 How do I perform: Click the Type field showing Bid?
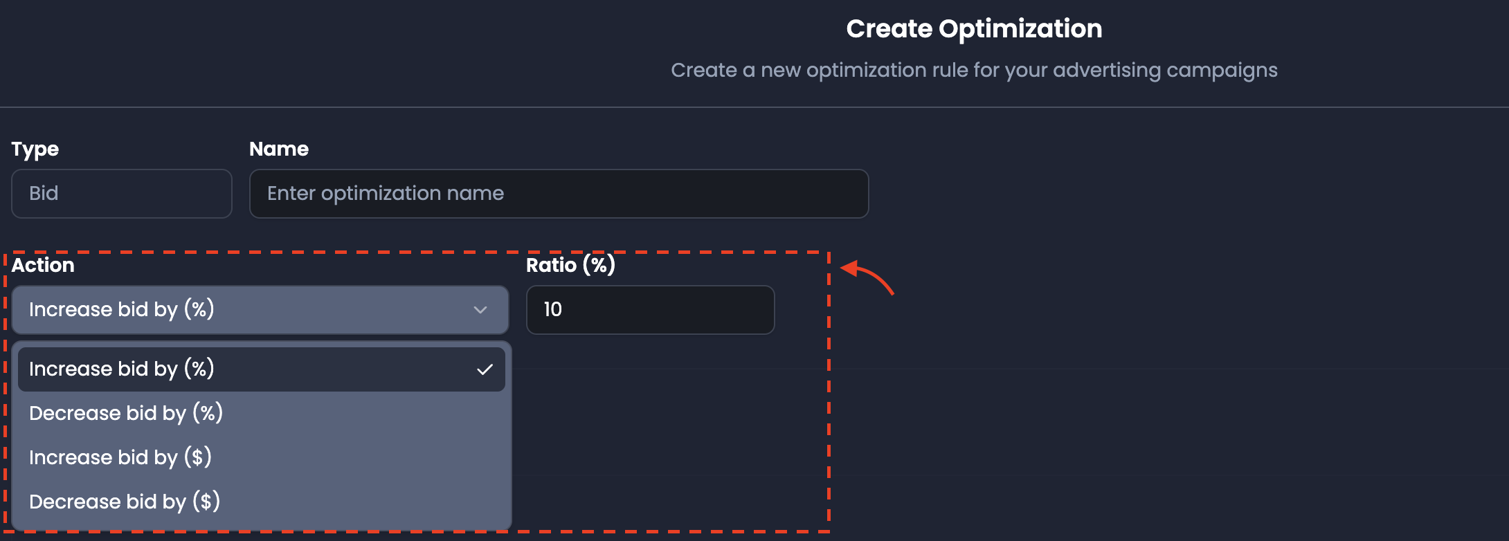tap(122, 194)
